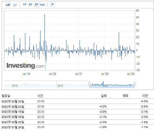Click the 발표일 column header
Viewport: 154px width, 131px height.
coord(6,96)
